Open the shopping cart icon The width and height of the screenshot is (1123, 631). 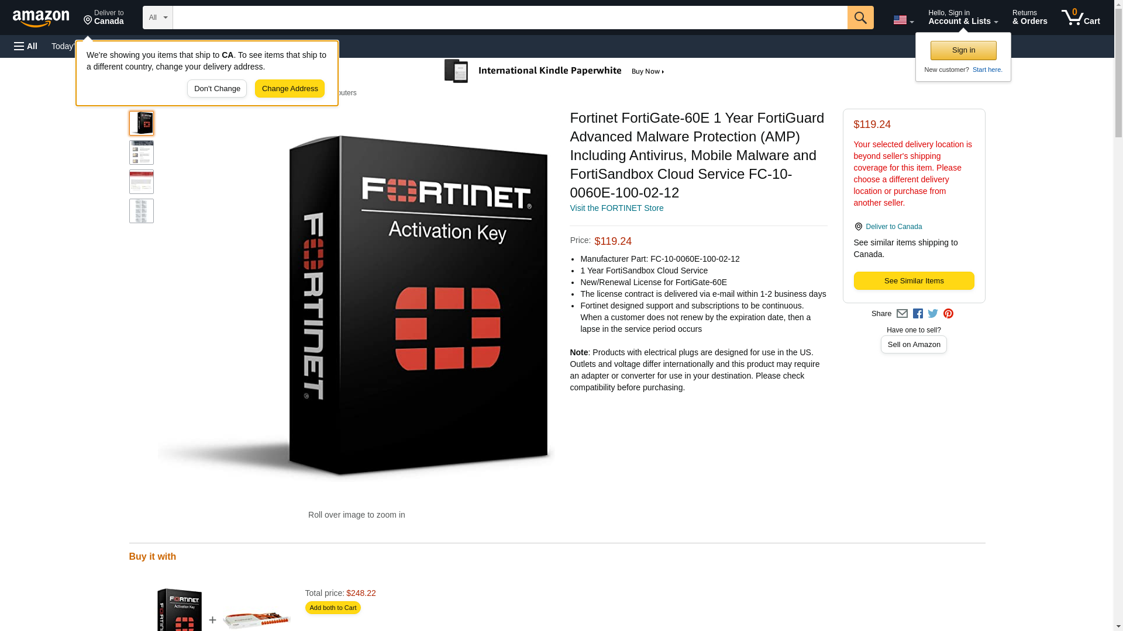[x=1081, y=18]
